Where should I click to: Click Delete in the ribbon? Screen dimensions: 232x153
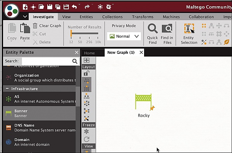42,42
